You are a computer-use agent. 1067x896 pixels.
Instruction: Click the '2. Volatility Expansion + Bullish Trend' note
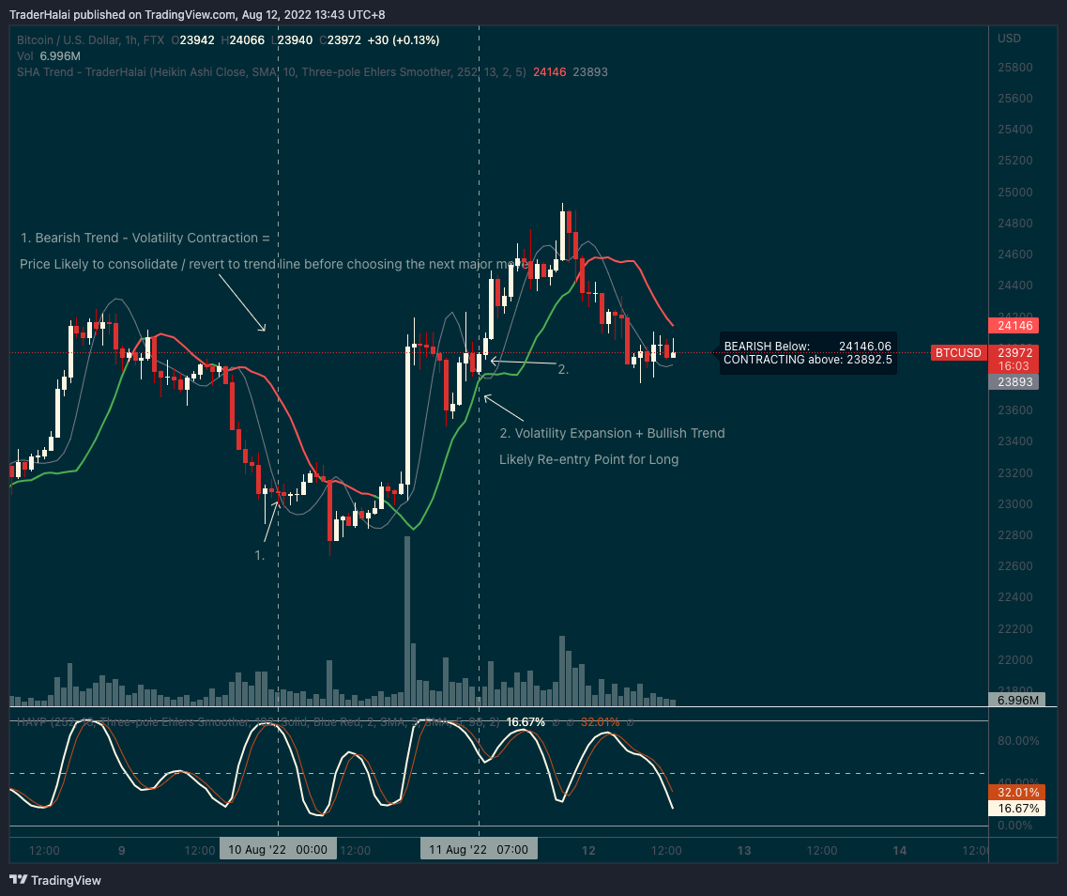pyautogui.click(x=613, y=433)
